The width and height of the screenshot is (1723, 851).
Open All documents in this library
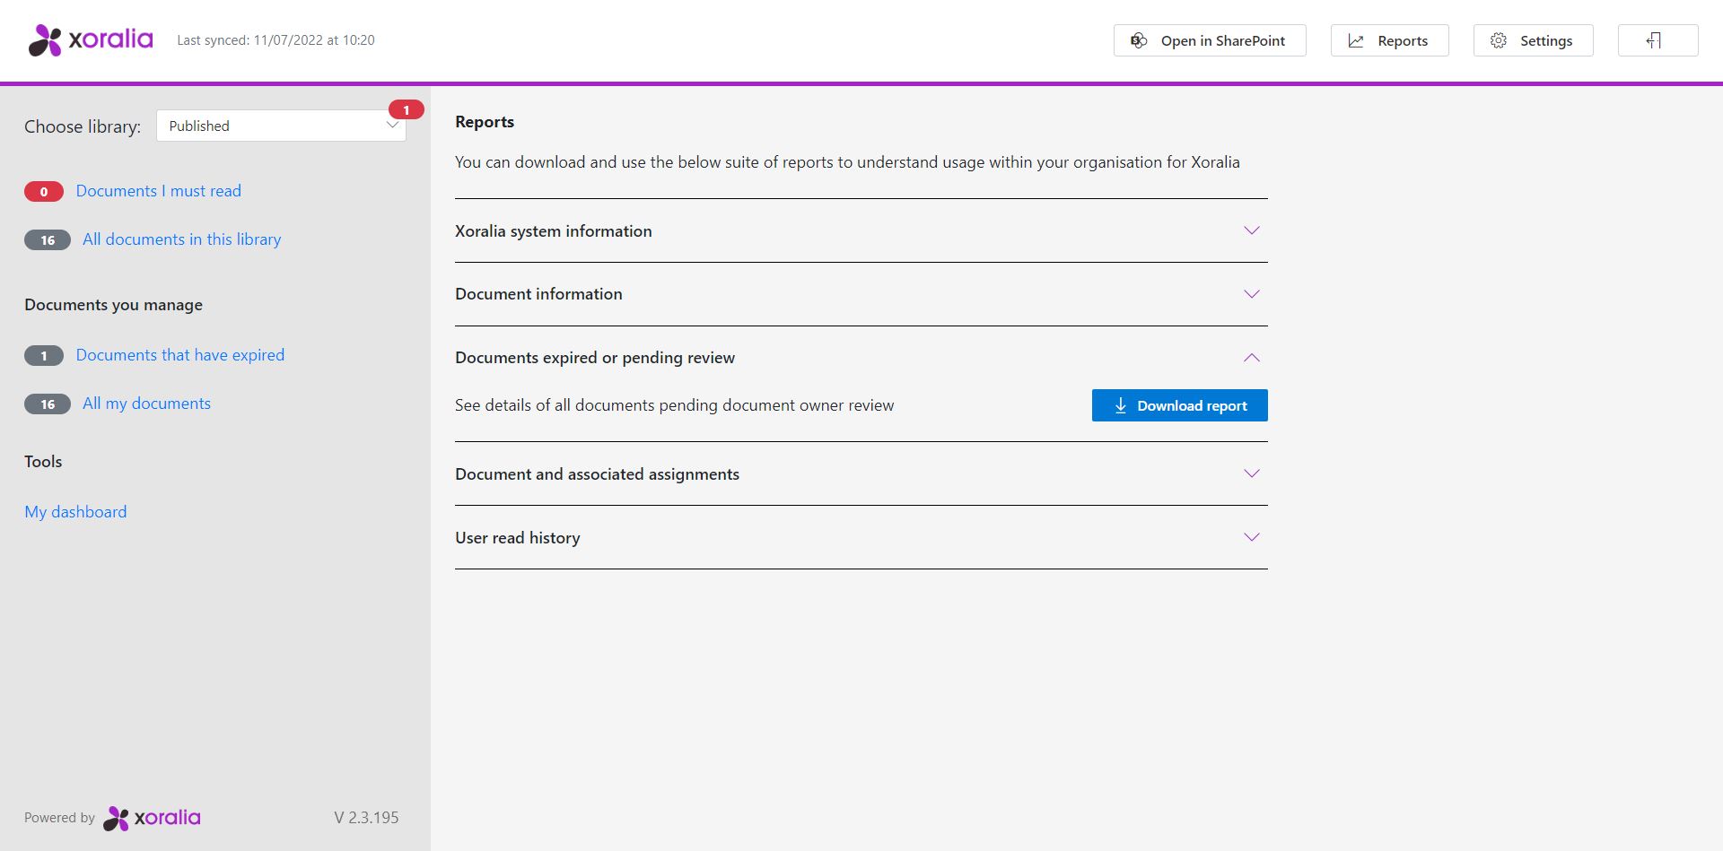click(182, 239)
